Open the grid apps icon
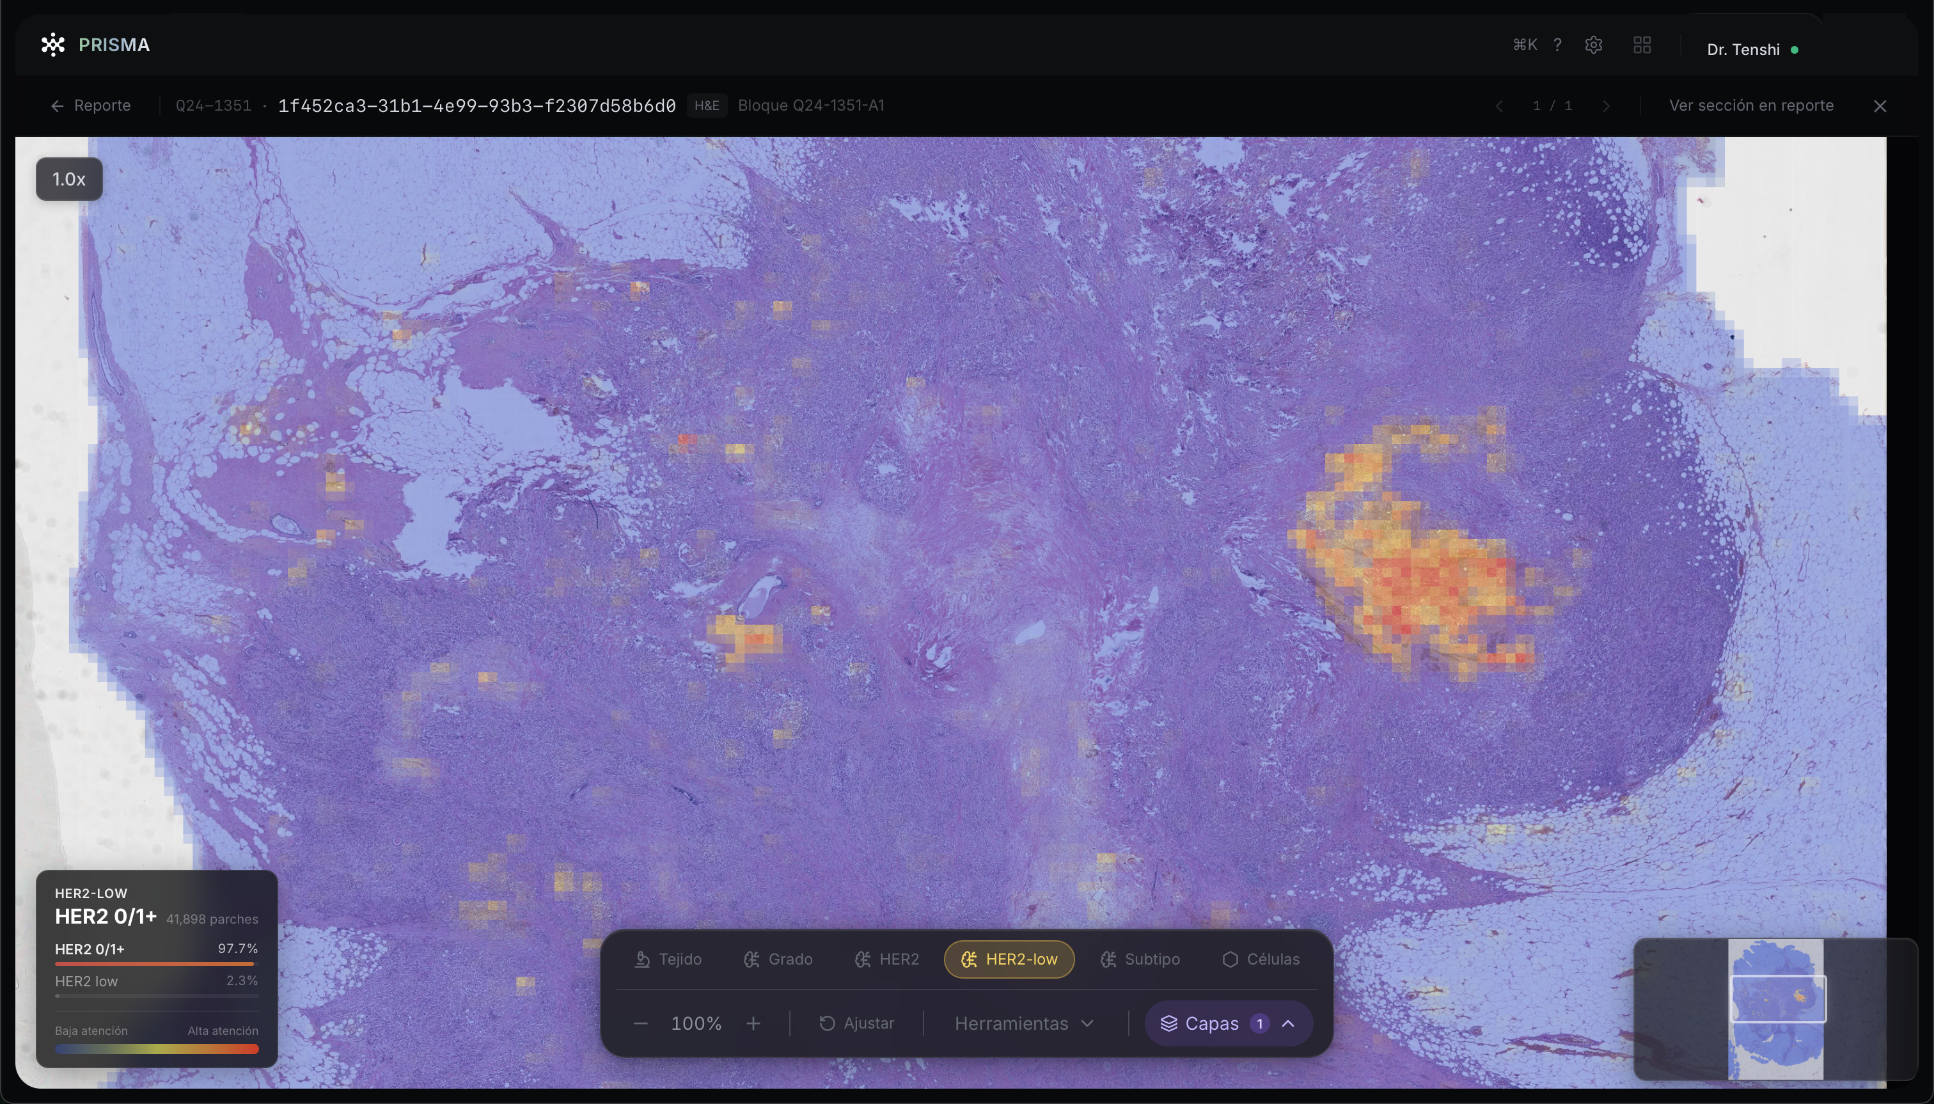 point(1642,45)
